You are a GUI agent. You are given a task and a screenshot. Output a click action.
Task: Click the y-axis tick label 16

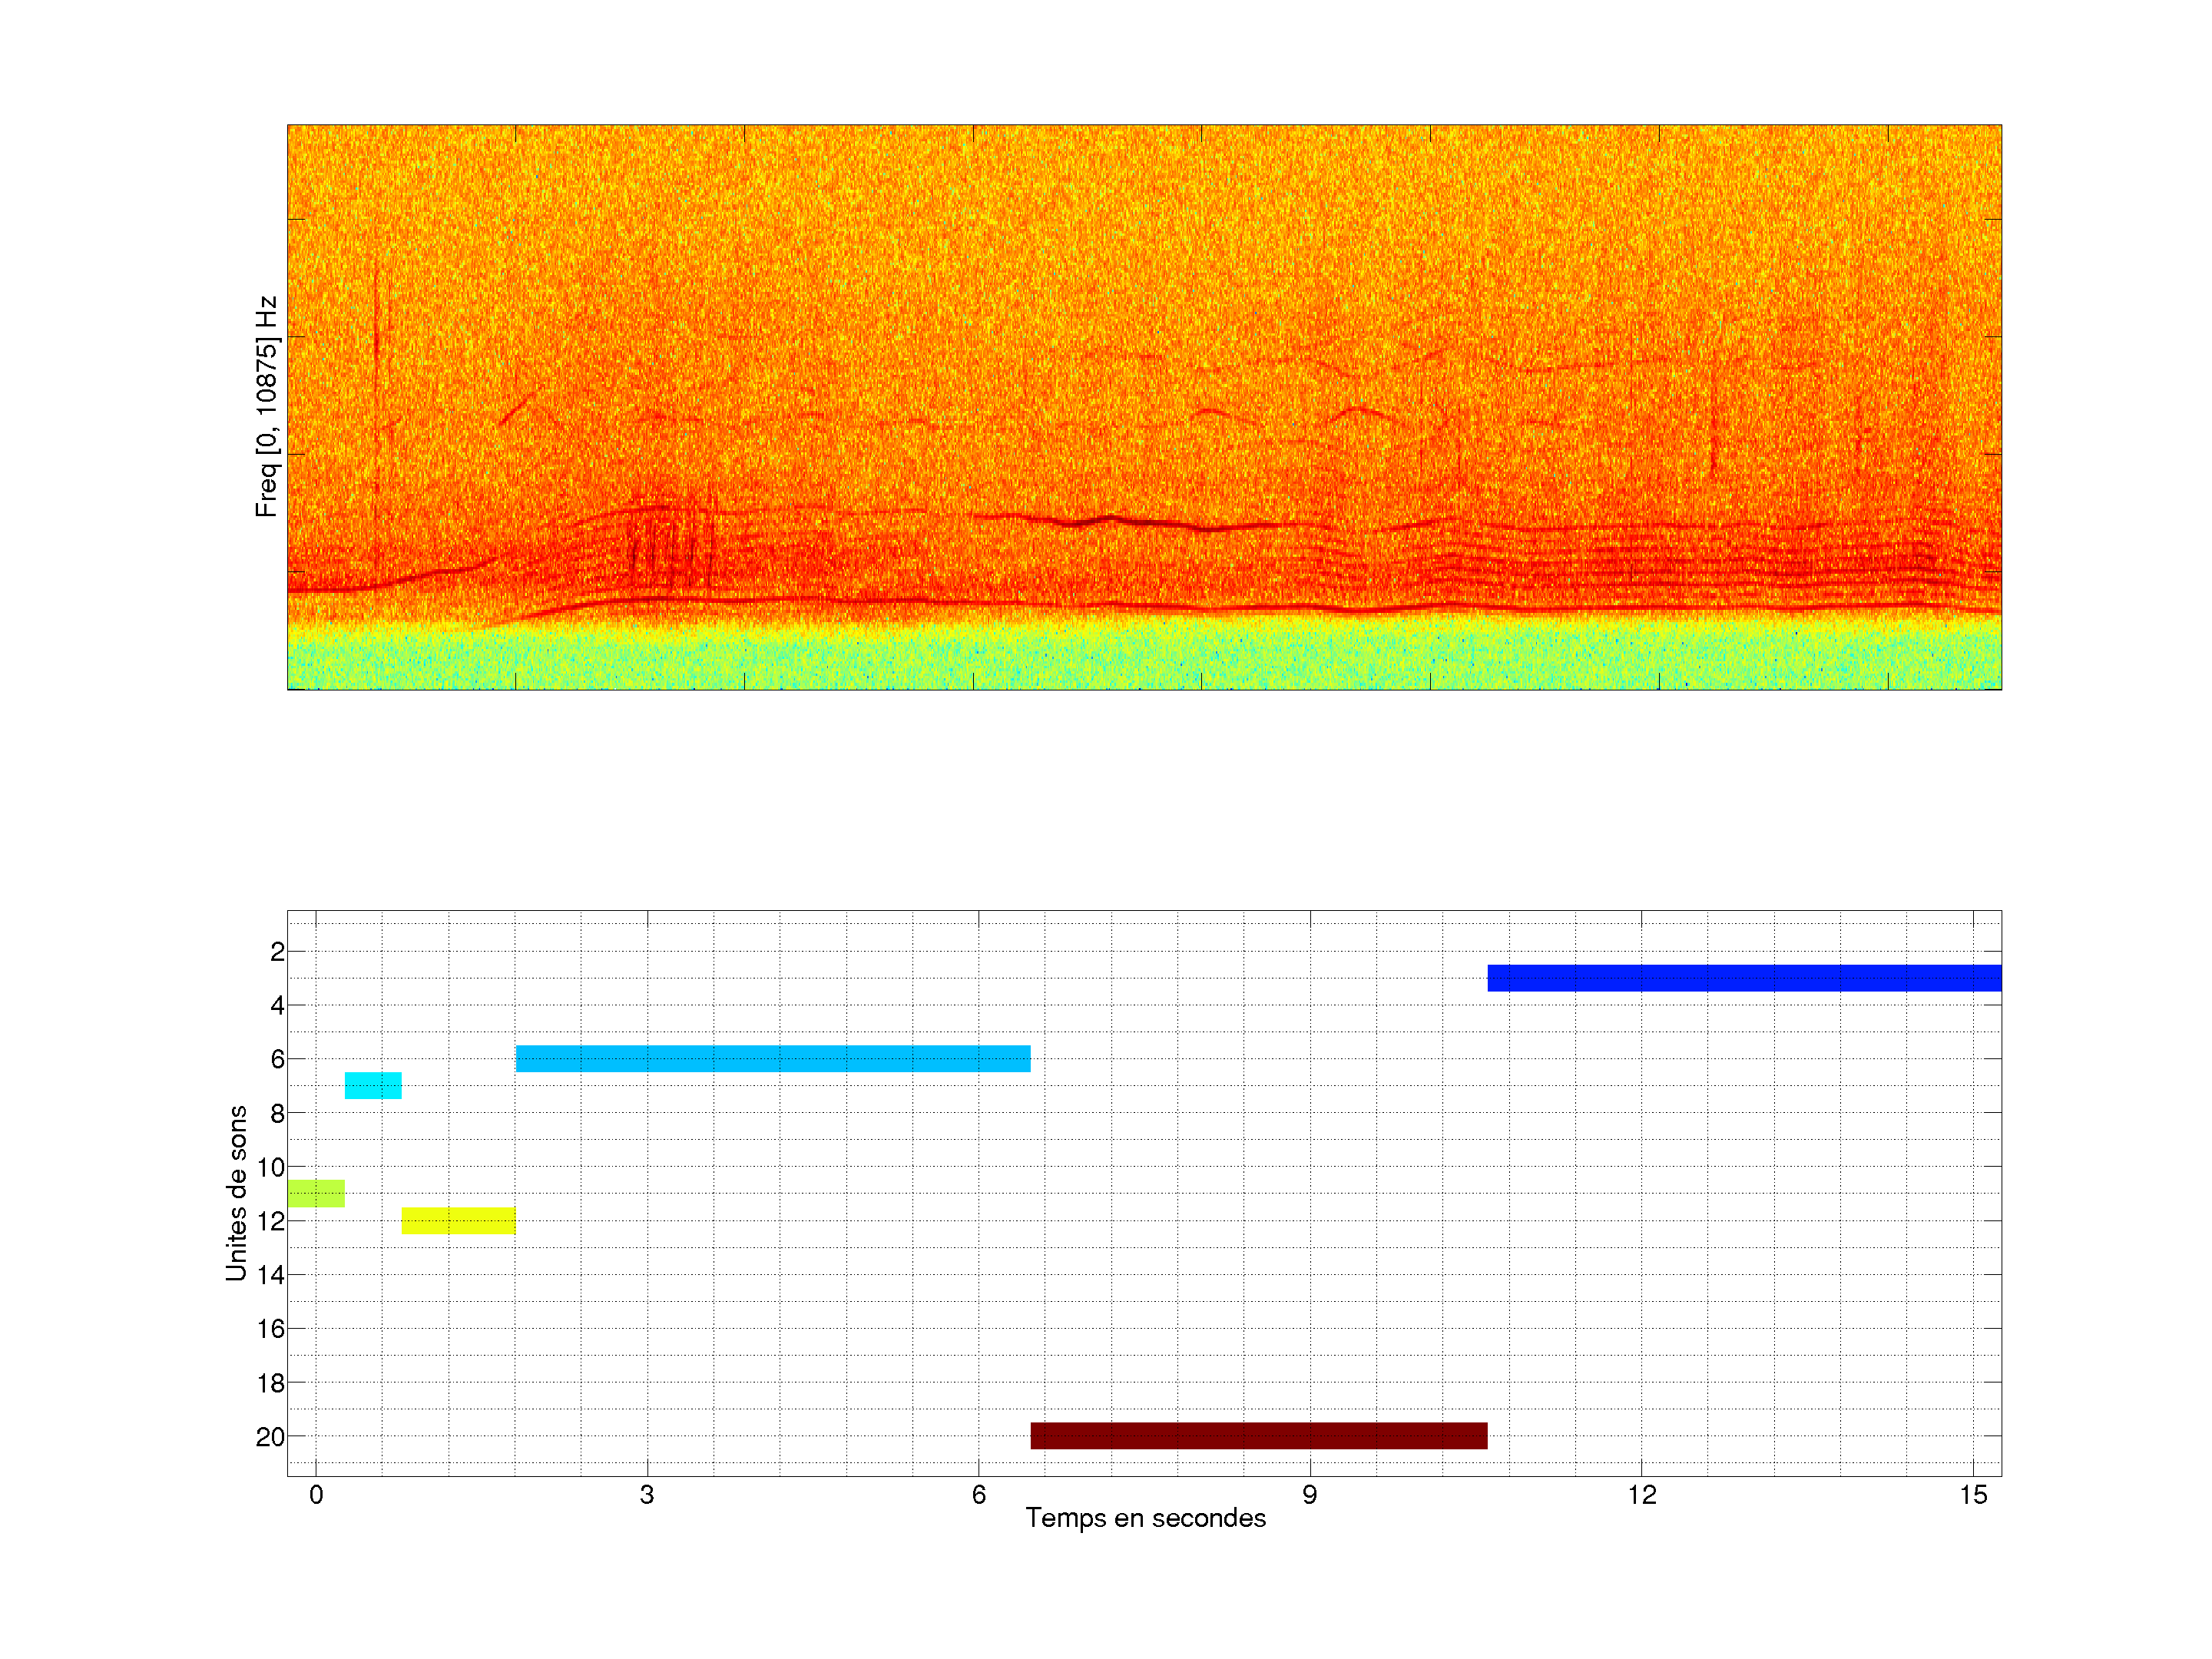270,1329
